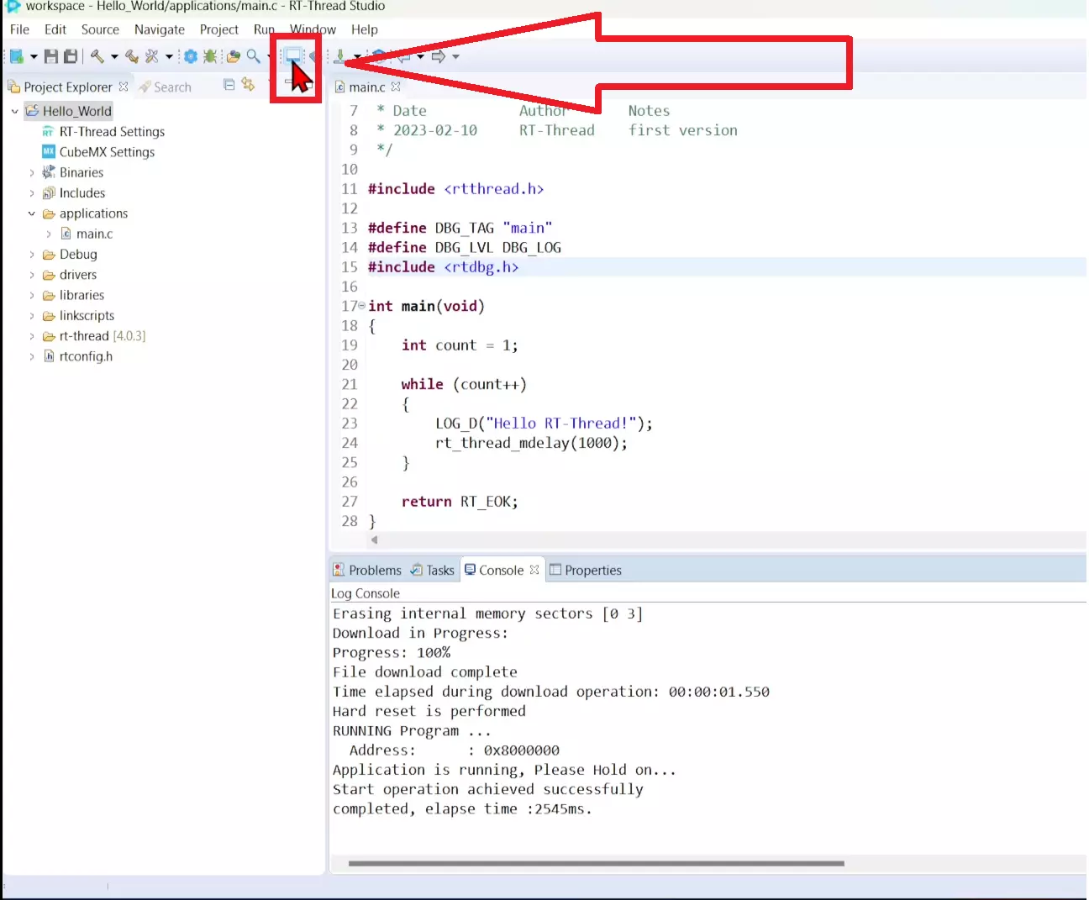Screen dimensions: 1089x900
Task: Open the Navigate menu
Action: pyautogui.click(x=160, y=29)
